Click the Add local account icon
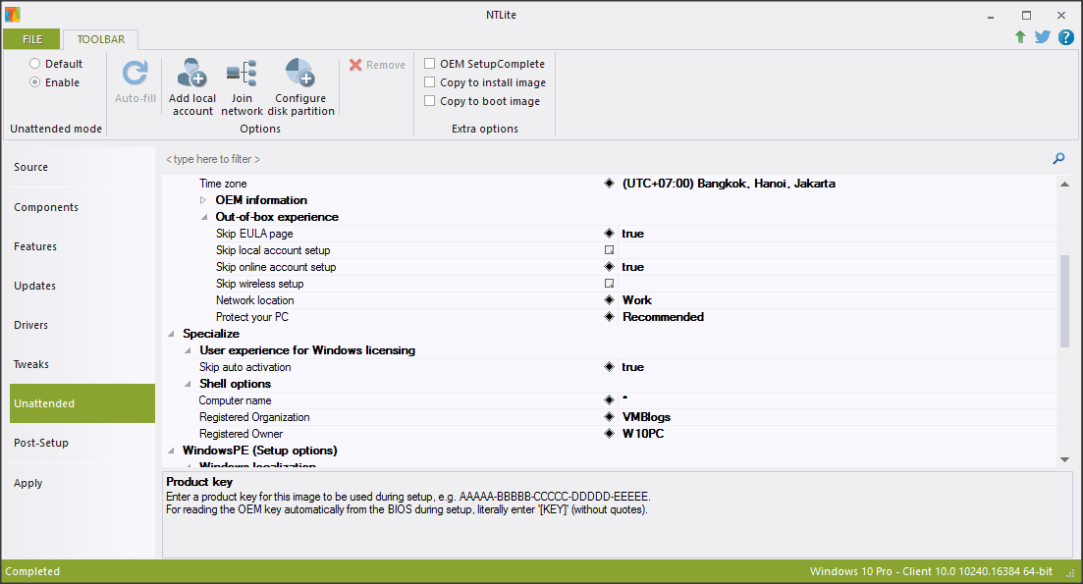 [x=192, y=75]
